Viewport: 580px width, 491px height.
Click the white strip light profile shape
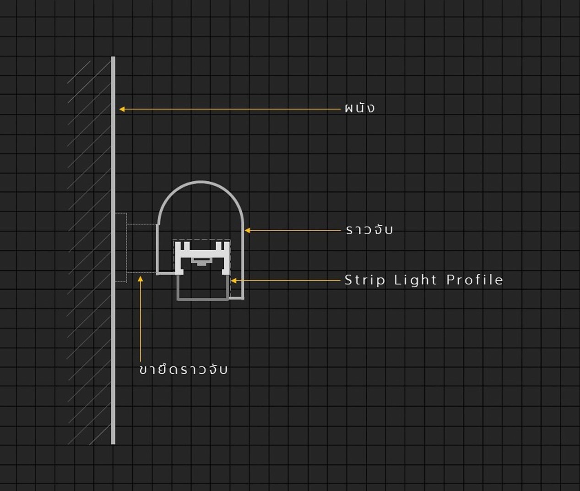pyautogui.click(x=202, y=258)
